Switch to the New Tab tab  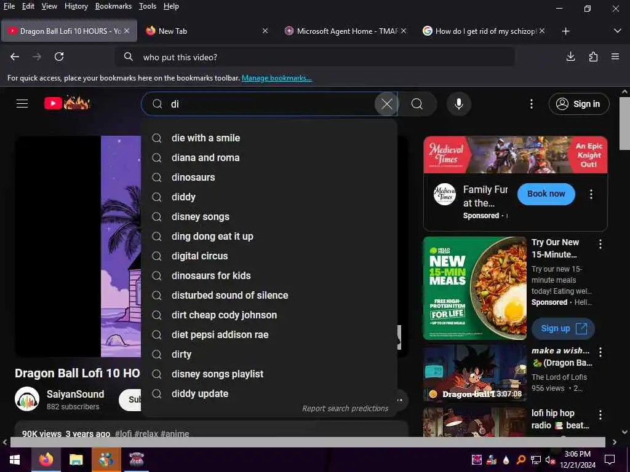[x=206, y=31]
